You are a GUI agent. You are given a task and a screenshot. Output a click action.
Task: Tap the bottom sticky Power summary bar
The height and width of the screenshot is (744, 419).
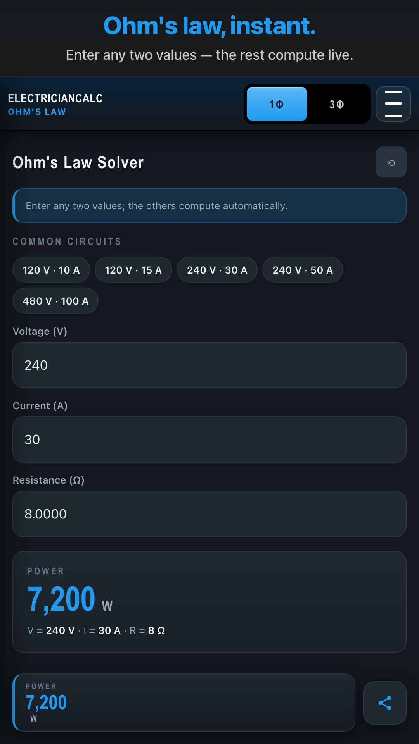184,702
